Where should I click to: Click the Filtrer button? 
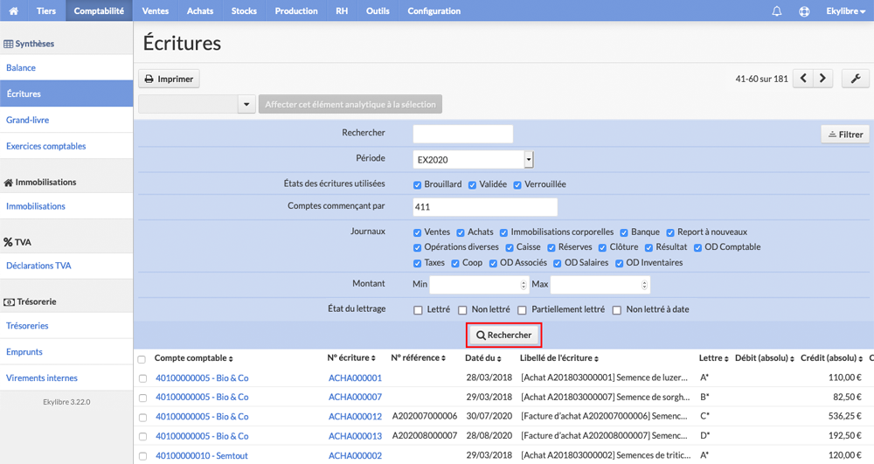[x=845, y=135]
